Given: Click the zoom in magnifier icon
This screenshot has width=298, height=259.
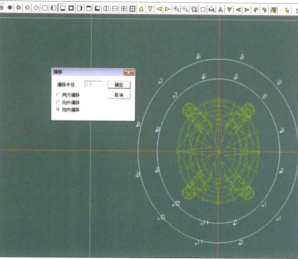Looking at the screenshot, I should coord(177,9).
